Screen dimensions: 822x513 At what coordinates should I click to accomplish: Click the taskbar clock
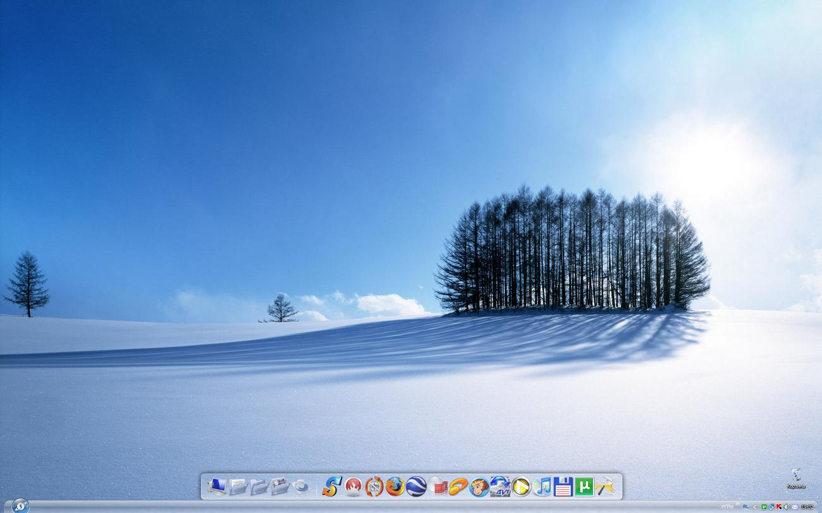tap(807, 507)
